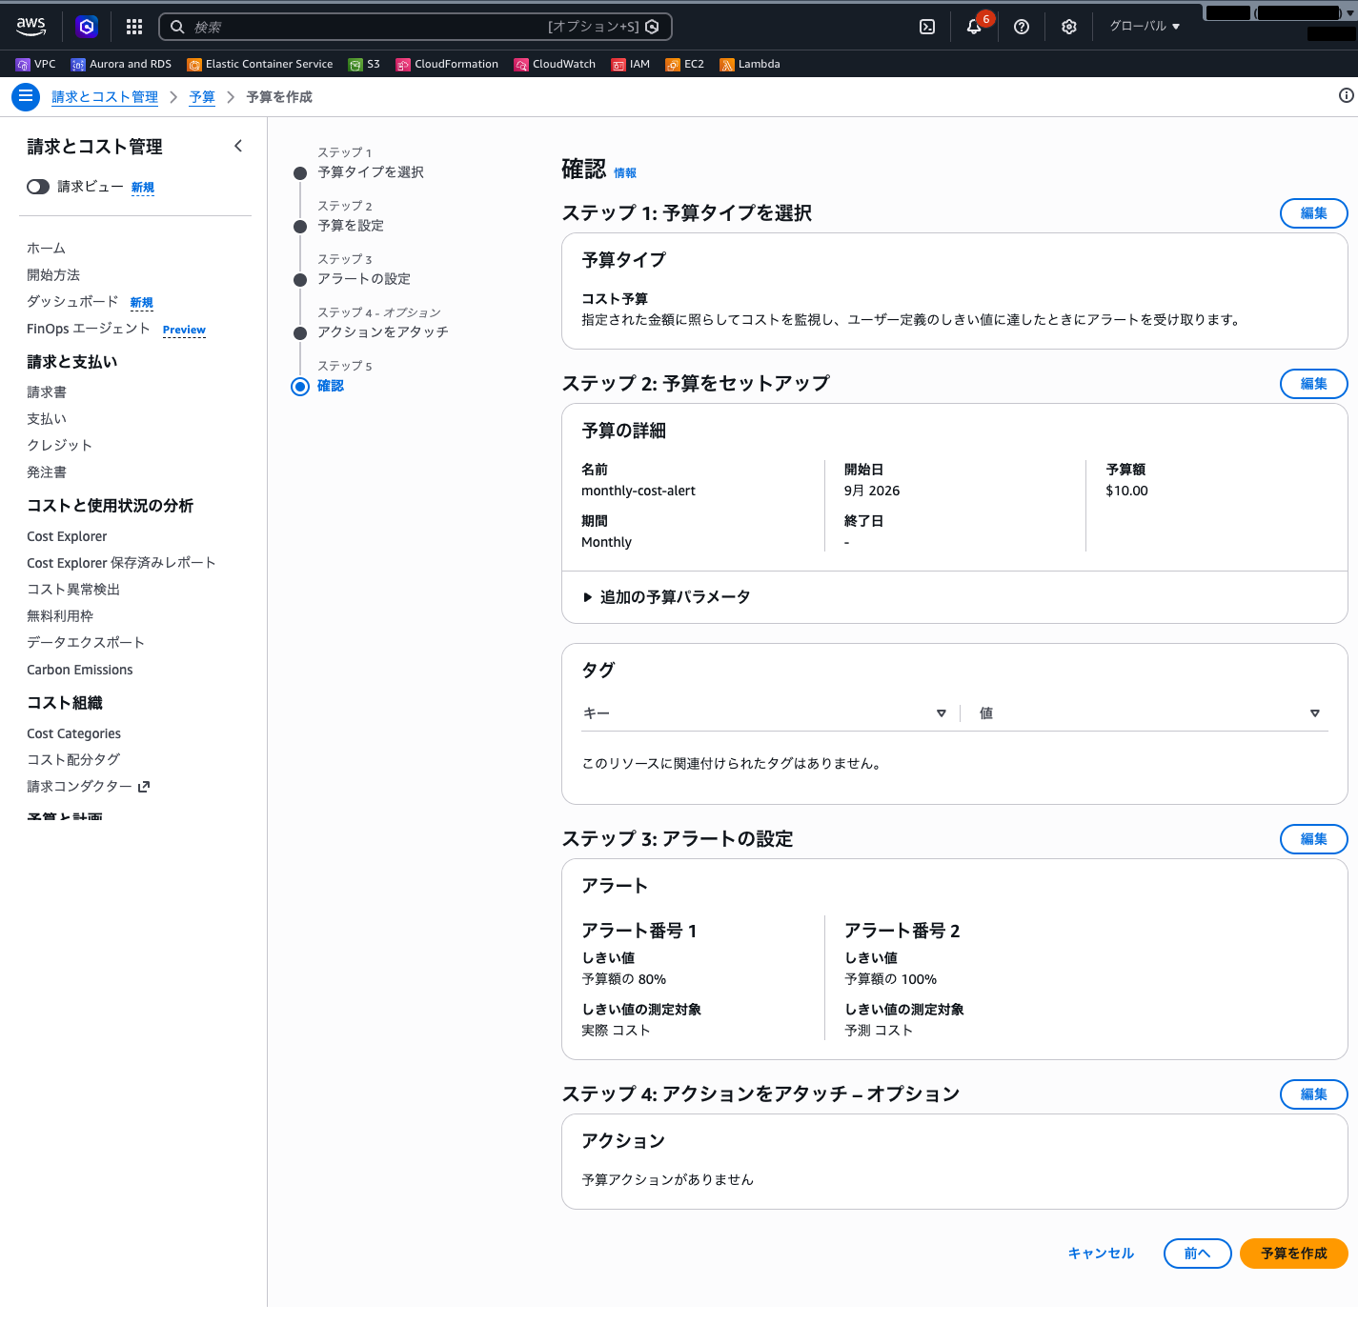
Task: Open Elastic Container Service shortcut
Action: pyautogui.click(x=260, y=65)
